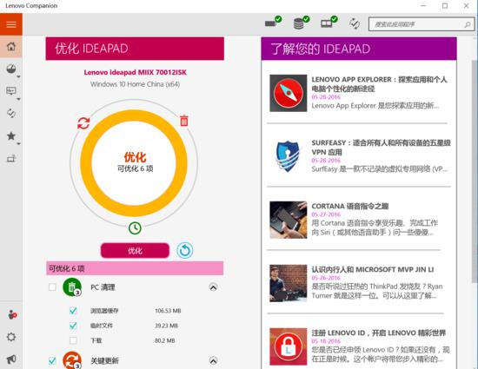This screenshot has width=478, height=369.
Task: Click the 106.53 MB value
Action: pos(168,311)
